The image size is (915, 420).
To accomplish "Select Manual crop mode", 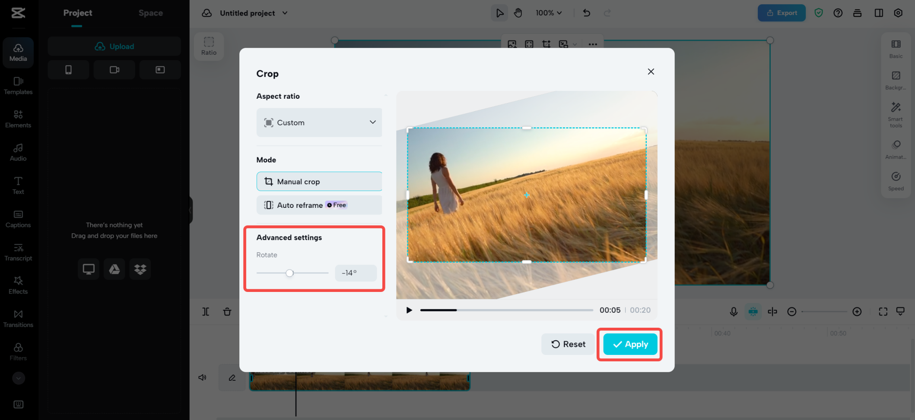I will [x=319, y=181].
